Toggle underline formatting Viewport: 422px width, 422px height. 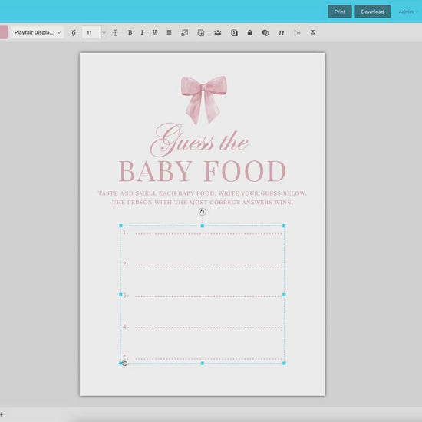click(154, 32)
